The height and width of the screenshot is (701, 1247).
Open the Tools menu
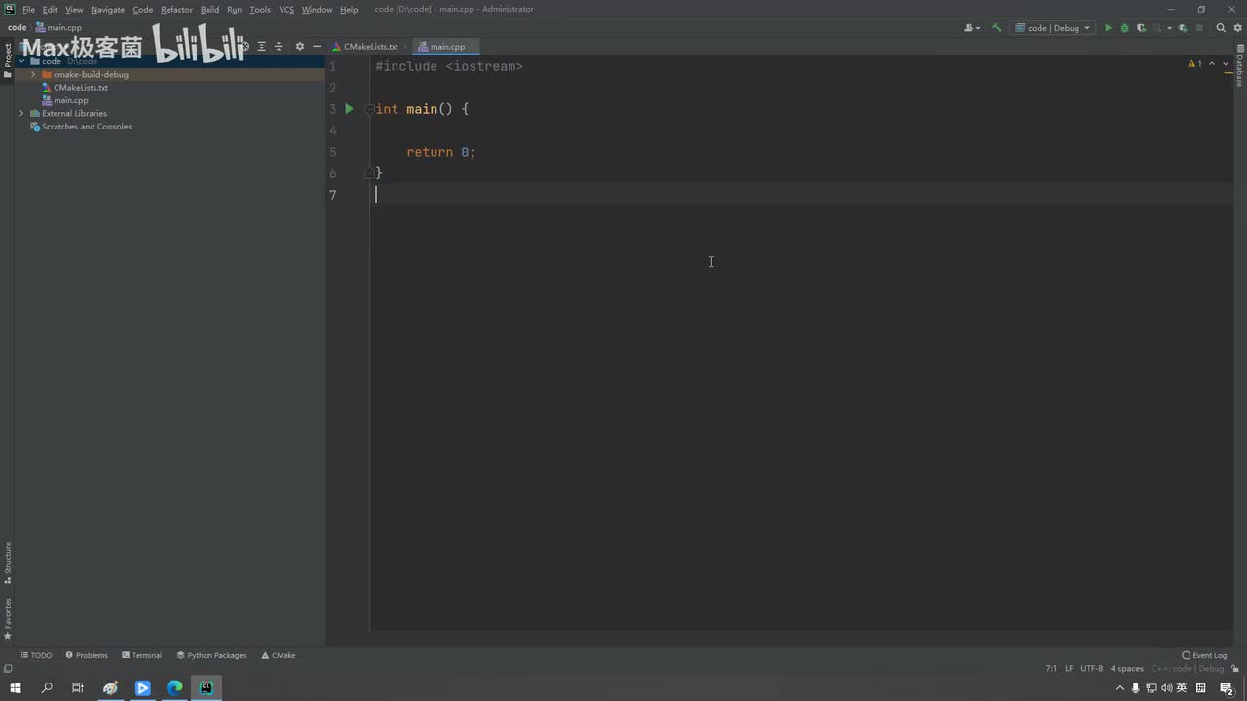pyautogui.click(x=260, y=10)
